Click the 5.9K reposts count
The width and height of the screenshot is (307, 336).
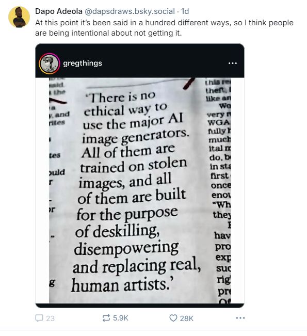[x=120, y=318]
